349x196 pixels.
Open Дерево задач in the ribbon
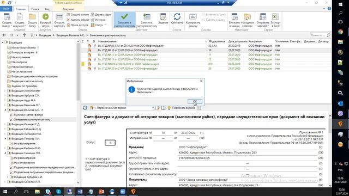101,15
